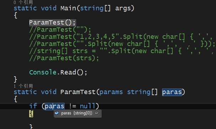
Task: Click the Console.Read(); statement
Action: point(58,72)
